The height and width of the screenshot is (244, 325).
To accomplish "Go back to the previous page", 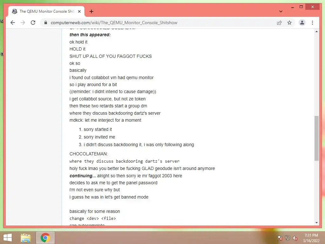I will pos(13,23).
